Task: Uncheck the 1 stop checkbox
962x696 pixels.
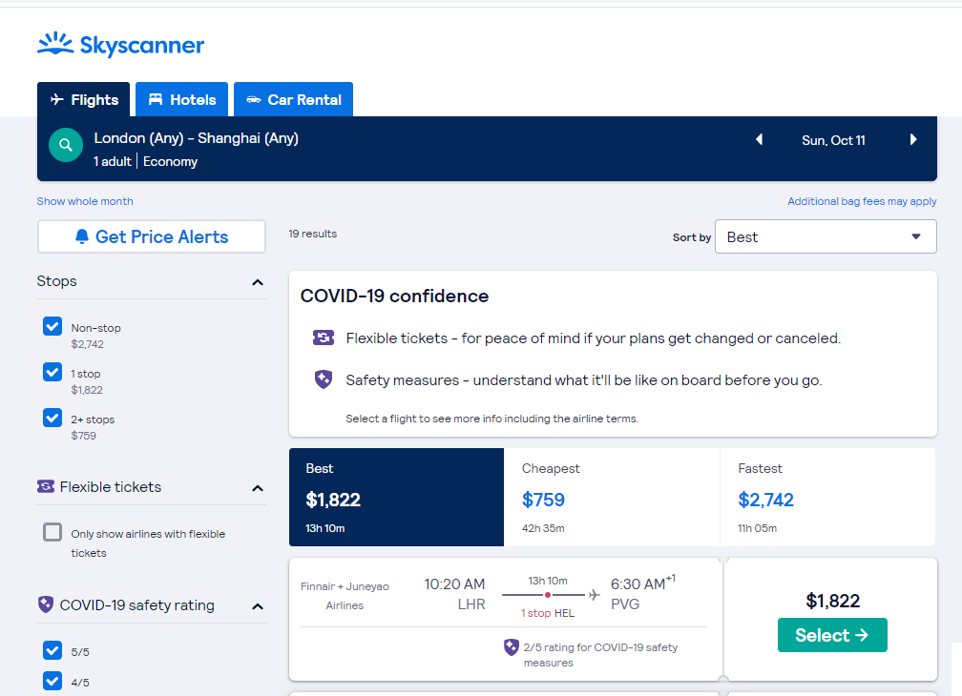Action: pos(52,372)
